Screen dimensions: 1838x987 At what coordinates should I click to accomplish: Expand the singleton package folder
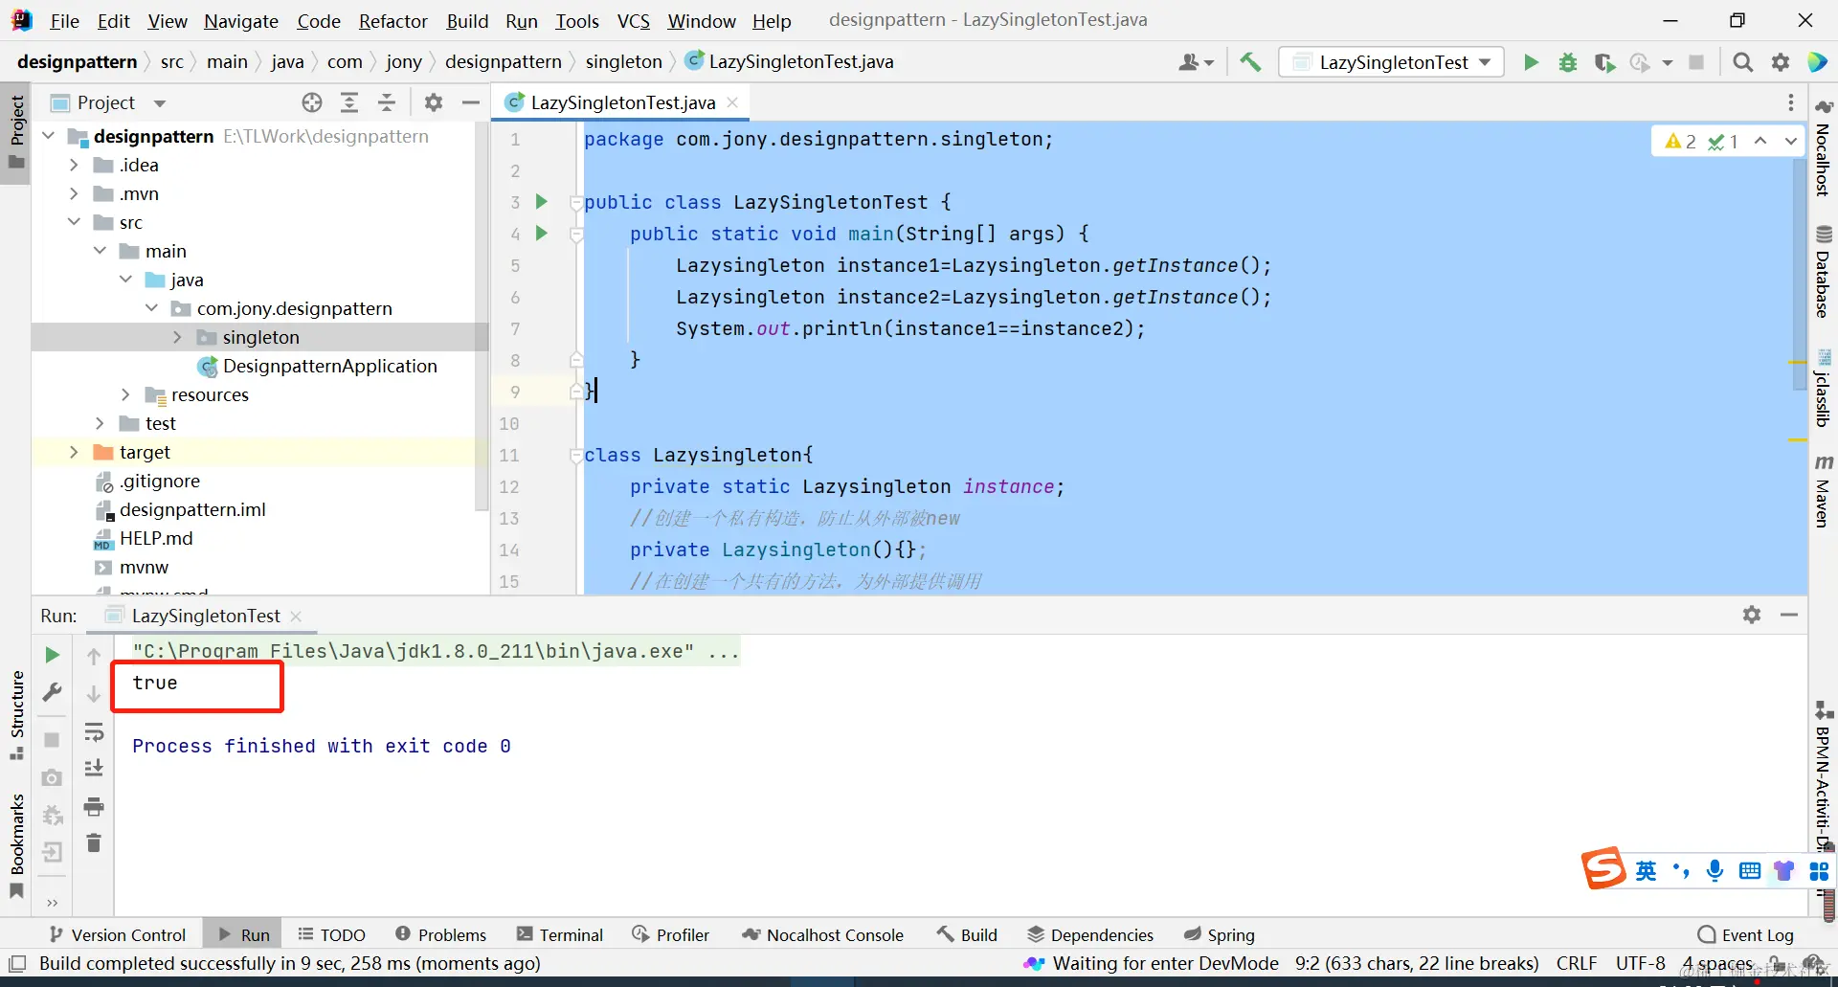point(177,337)
